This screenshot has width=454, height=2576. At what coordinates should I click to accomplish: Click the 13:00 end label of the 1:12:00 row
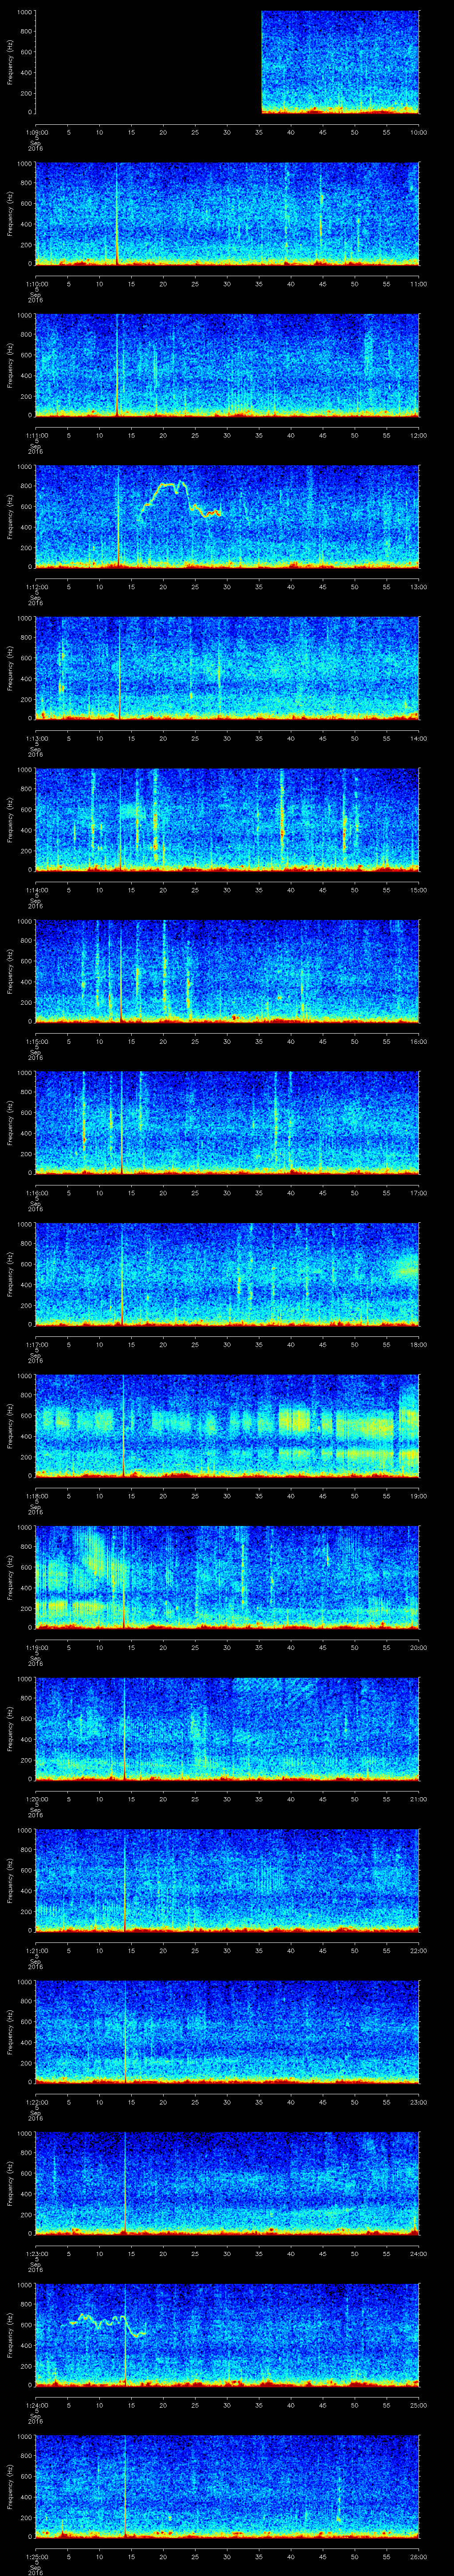coord(418,587)
